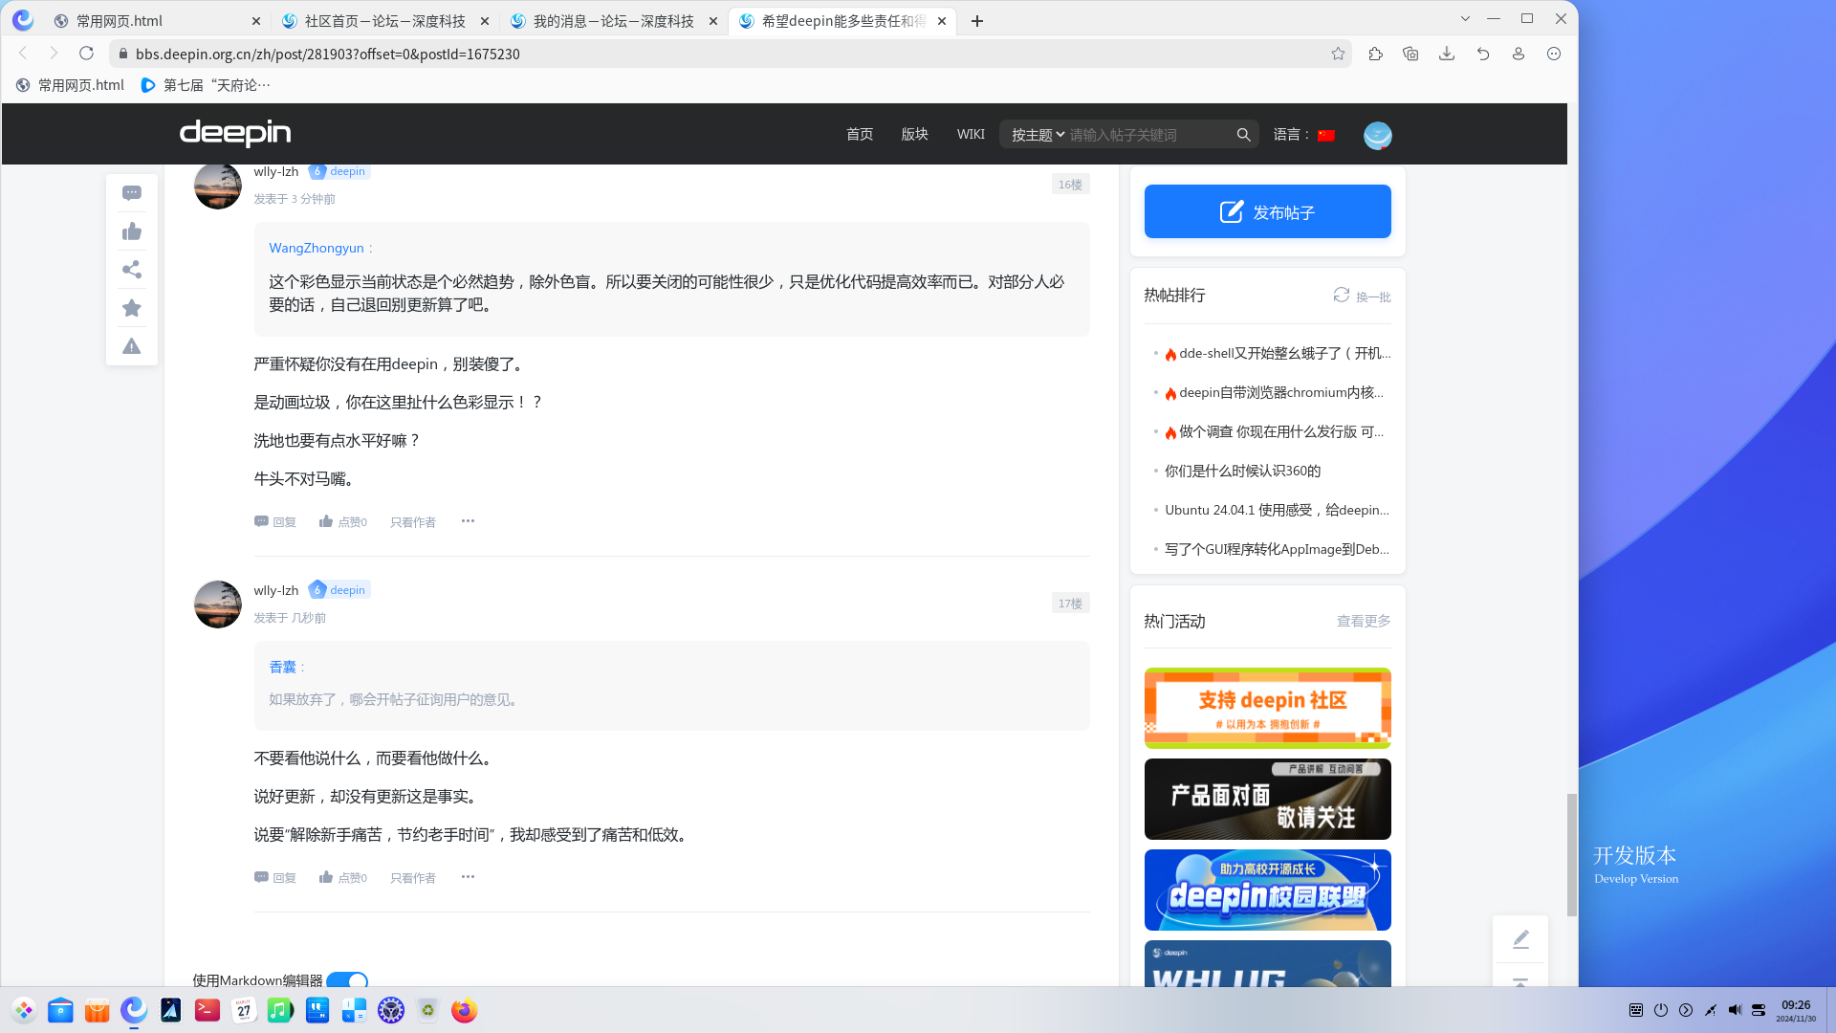Click the search magnifier icon
The image size is (1836, 1033).
[1243, 135]
